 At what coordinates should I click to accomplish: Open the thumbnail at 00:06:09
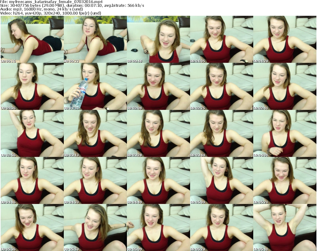158,227
